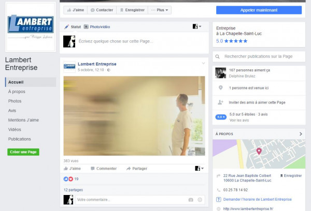Click the '12 partages' link
The width and height of the screenshot is (311, 211).
73,190
